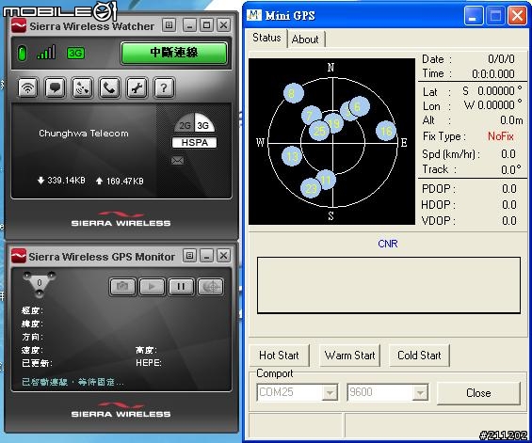Click the GPS Monitor waiting-for-fix status message
This screenshot has height=443, width=532.
point(73,382)
